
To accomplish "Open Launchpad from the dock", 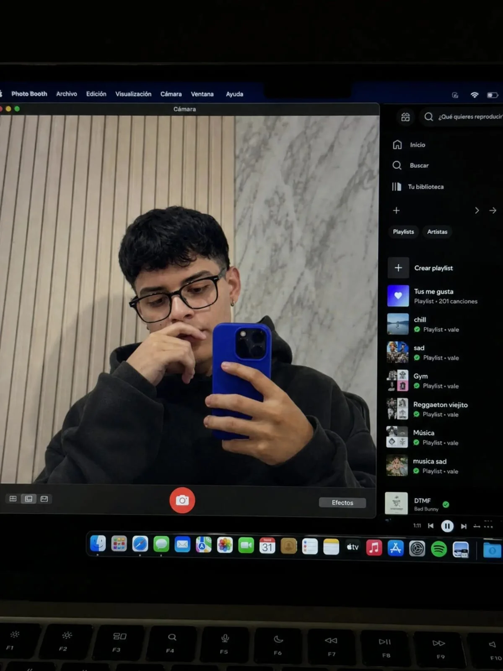I will pos(119,544).
